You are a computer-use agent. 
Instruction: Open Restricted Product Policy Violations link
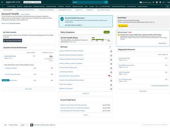tap(69, 76)
